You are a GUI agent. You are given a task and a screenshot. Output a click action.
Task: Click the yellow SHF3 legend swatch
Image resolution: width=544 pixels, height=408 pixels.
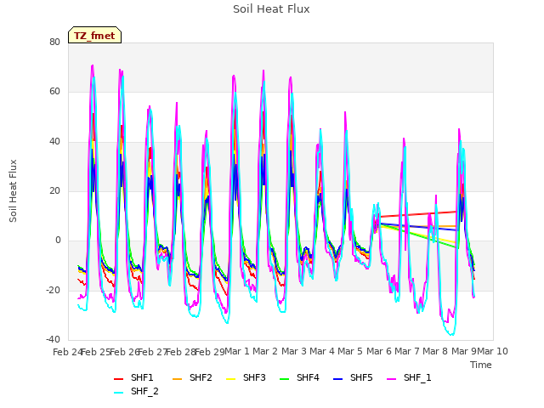(x=230, y=379)
